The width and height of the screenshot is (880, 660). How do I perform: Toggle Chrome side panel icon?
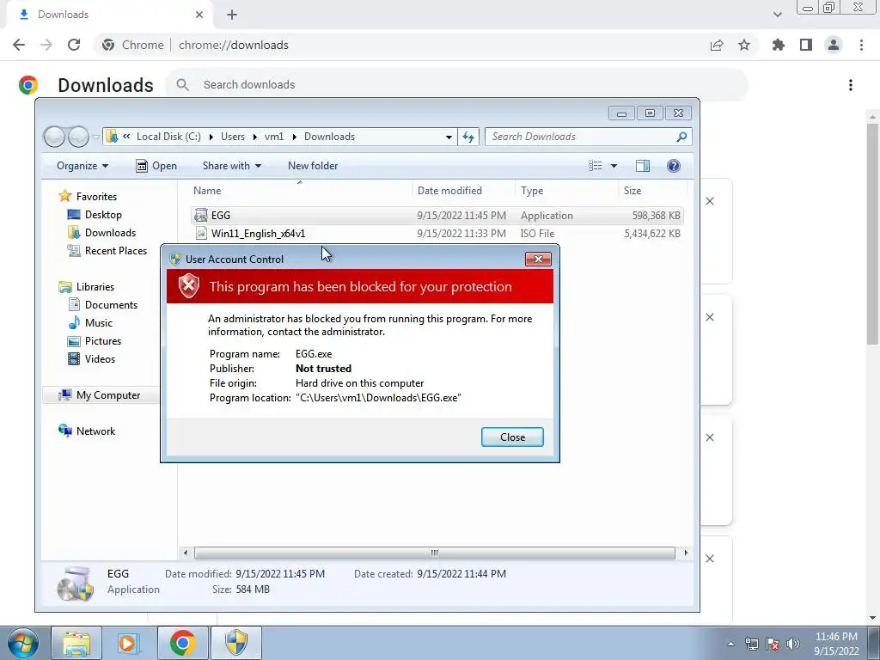tap(806, 45)
